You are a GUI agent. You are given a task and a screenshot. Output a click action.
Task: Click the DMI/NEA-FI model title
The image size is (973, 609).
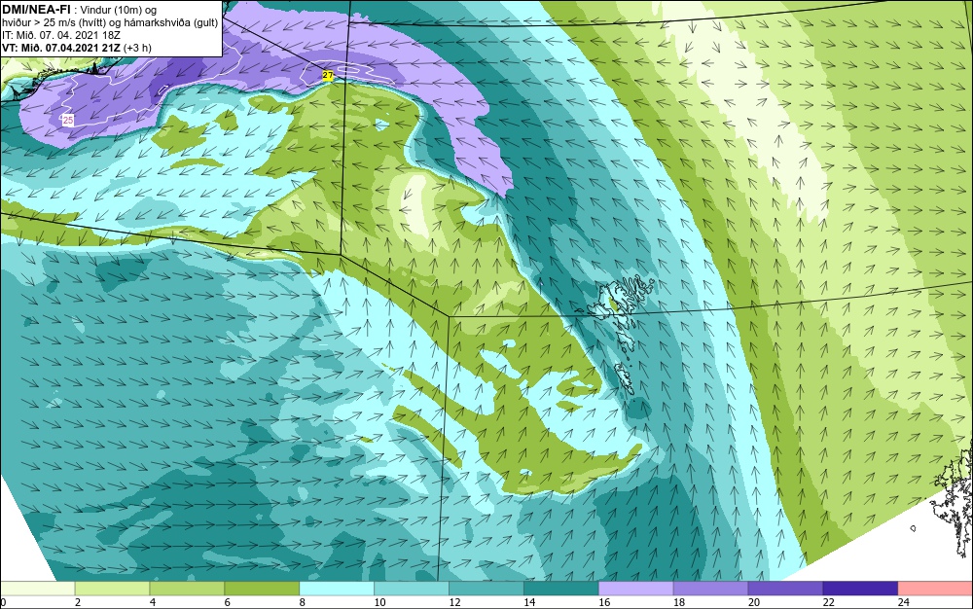coord(36,9)
